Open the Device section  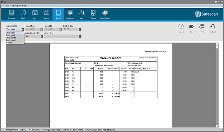pos(93,14)
